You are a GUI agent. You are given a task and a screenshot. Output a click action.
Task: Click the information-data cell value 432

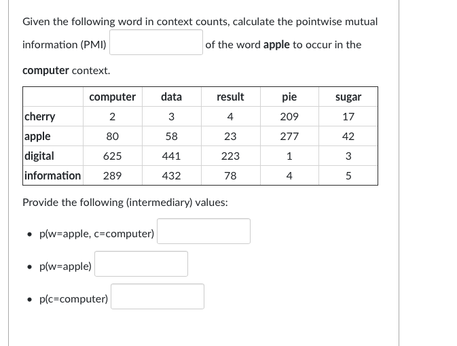[x=171, y=175]
